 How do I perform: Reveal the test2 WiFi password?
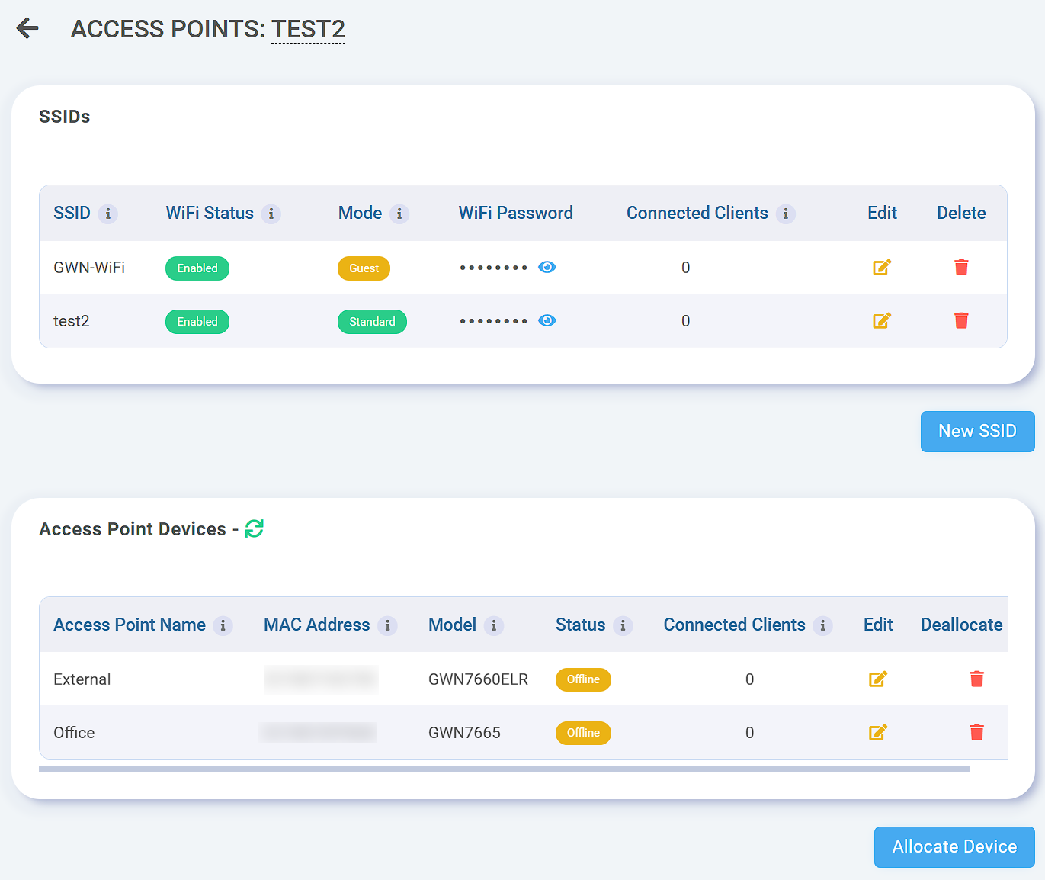point(547,321)
